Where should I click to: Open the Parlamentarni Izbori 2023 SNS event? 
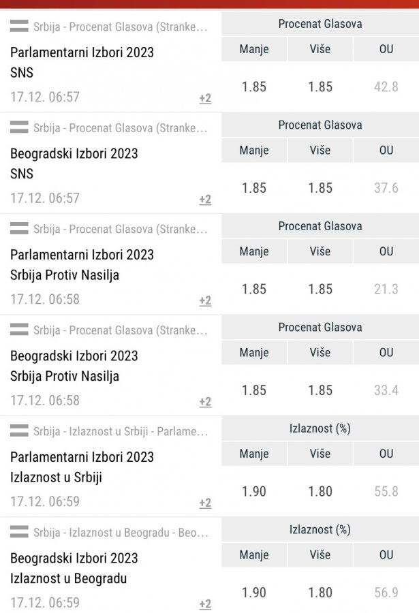[82, 62]
